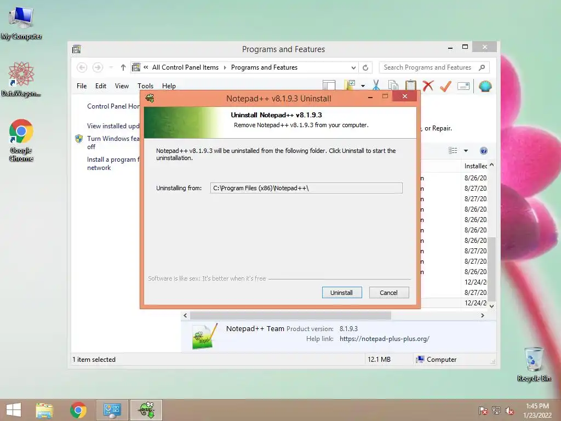Close the Notepad++ Uninstall dialog

405,96
